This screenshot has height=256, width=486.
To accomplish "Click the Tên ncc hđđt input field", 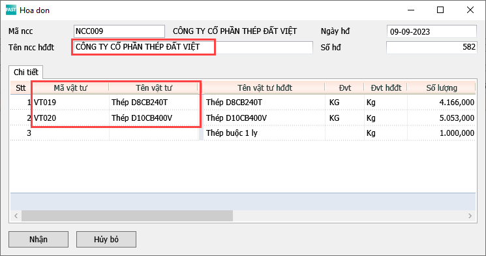I will click(192, 48).
